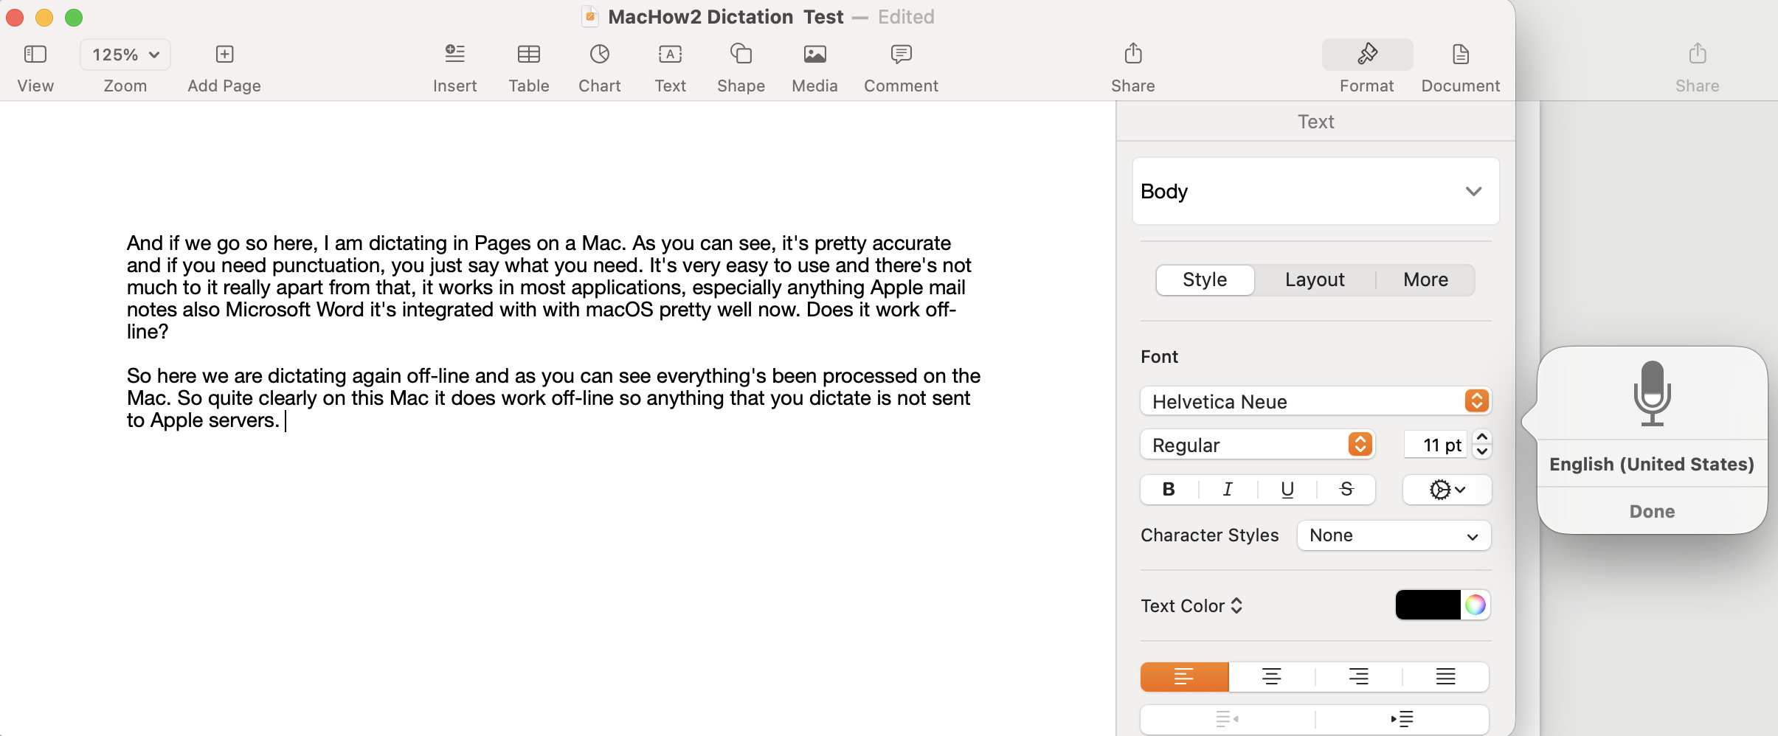
Task: Select English (United States) dictation language
Action: click(1652, 464)
